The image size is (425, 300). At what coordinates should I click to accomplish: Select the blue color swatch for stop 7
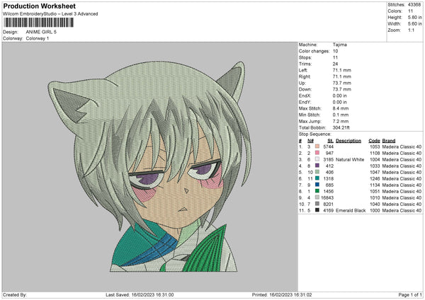point(317,185)
